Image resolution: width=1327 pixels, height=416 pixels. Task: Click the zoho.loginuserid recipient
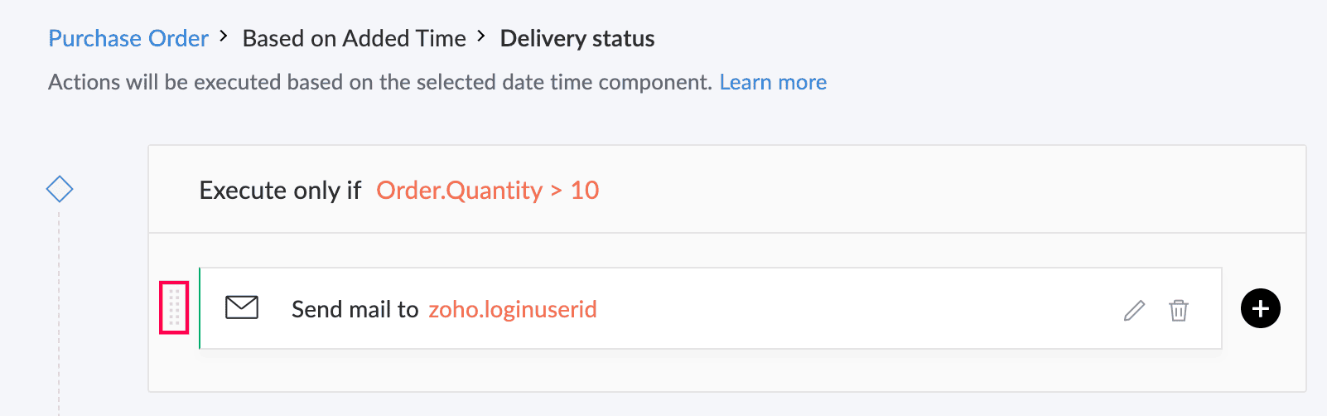point(512,309)
